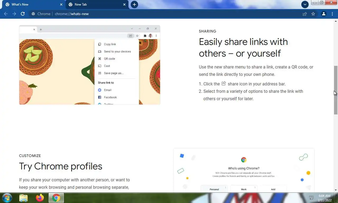Click the Personal profile card in illustration
The height and width of the screenshot is (203, 338).
pos(214,189)
